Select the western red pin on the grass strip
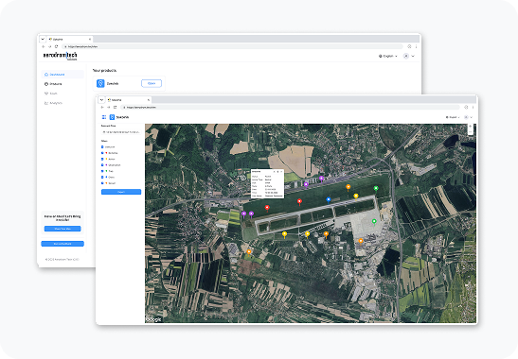 point(267,208)
